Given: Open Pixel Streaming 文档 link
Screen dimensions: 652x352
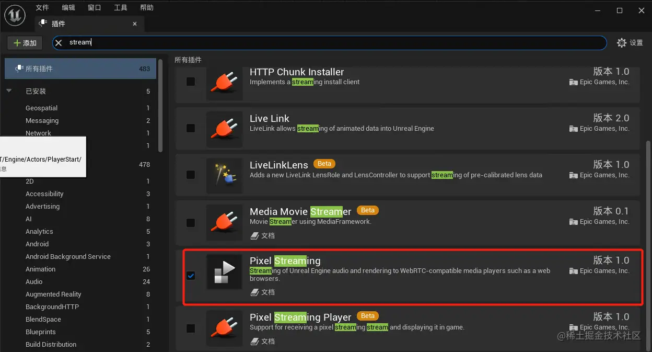Looking at the screenshot, I should [x=268, y=292].
